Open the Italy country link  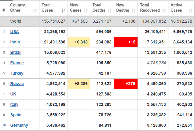[14, 104]
